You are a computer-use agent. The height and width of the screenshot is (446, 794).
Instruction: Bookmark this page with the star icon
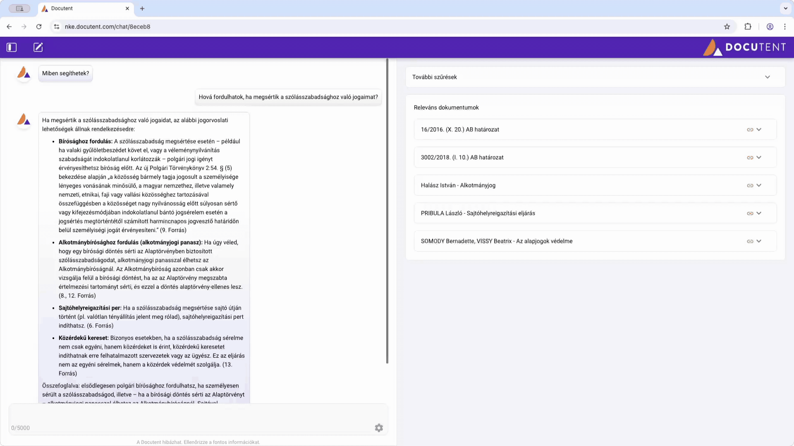727,27
